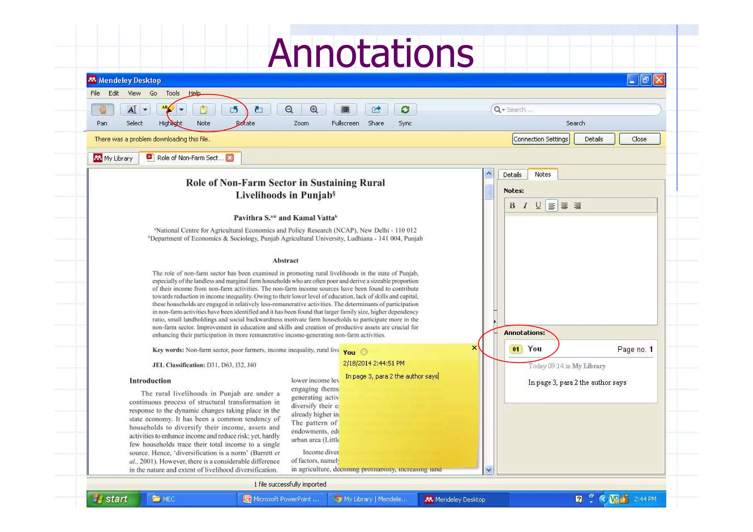
Task: Activate the text Select tool
Action: click(132, 110)
